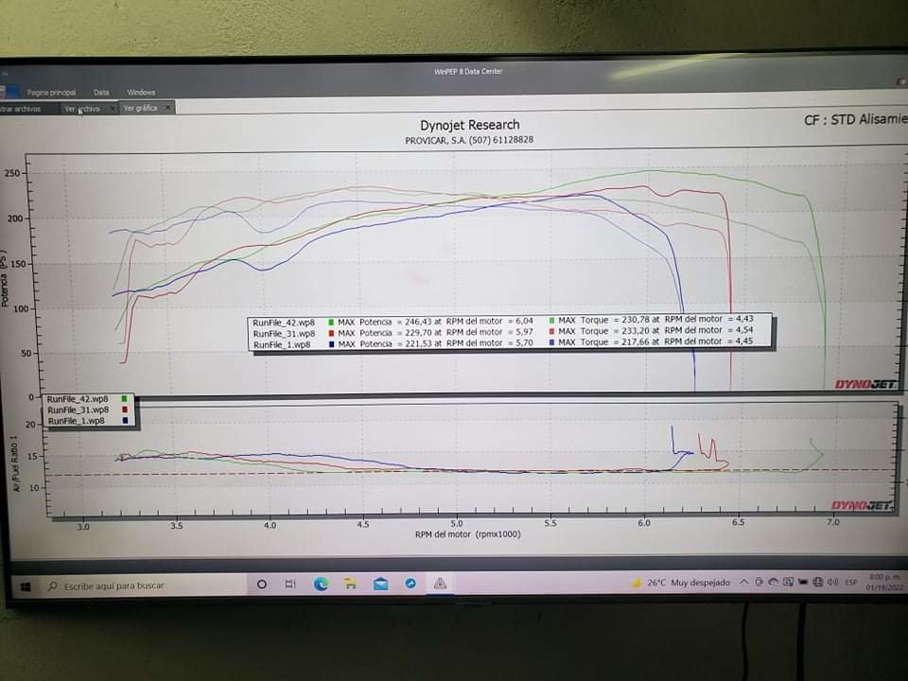Click the WinPEP icon on the taskbar

(x=440, y=584)
